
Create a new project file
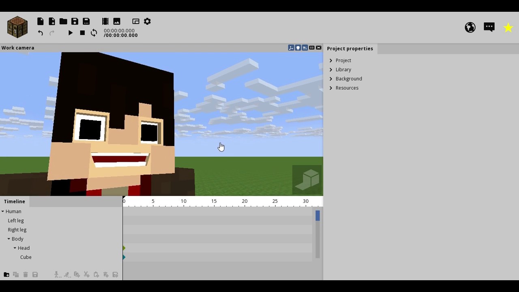(x=40, y=21)
